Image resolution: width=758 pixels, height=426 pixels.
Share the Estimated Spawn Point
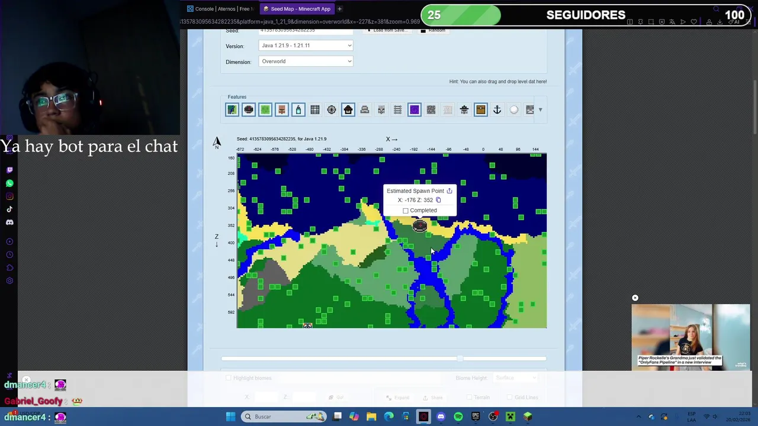[449, 191]
